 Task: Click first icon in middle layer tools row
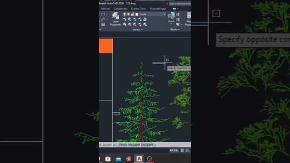[x=125, y=19]
